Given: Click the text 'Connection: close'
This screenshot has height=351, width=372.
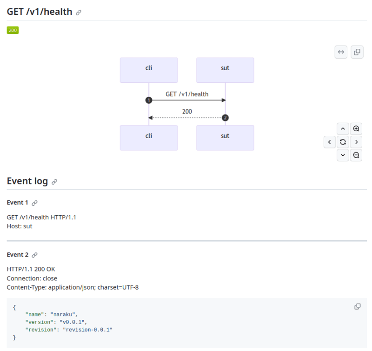Looking at the screenshot, I should point(32,278).
